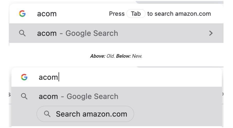Select new "acom - Google Search" suggestion text

tap(78, 96)
